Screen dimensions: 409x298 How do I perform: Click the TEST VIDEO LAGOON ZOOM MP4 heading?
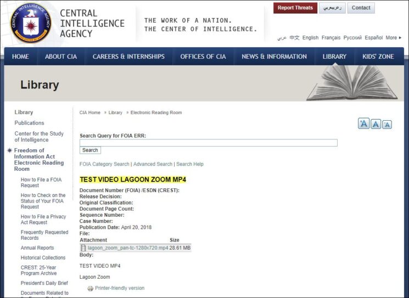pos(133,179)
